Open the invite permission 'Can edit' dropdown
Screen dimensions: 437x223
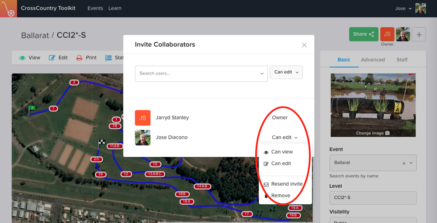(x=286, y=72)
